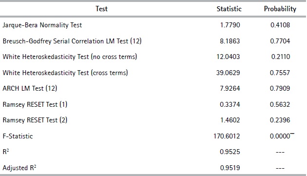Click the statistic value 39.0629

(228, 73)
